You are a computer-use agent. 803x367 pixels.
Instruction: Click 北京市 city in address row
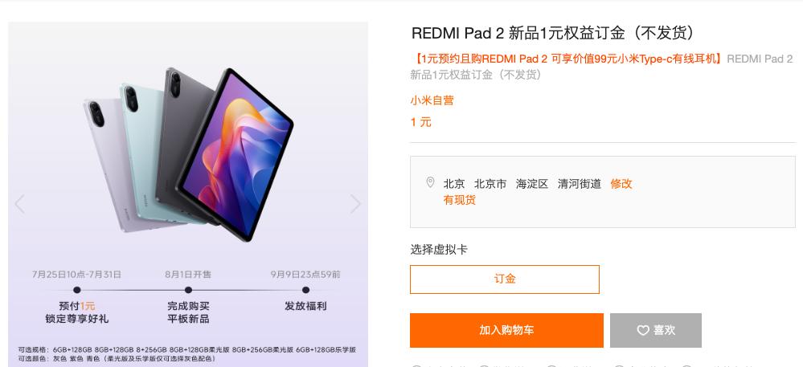(x=490, y=184)
